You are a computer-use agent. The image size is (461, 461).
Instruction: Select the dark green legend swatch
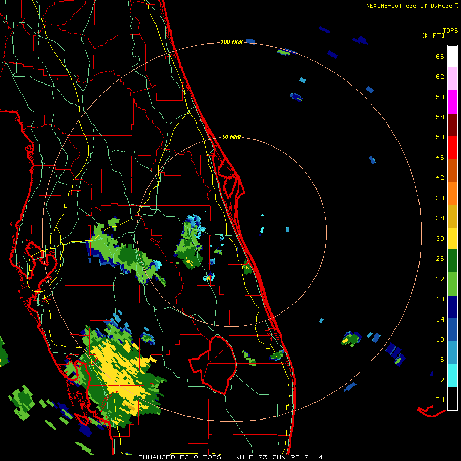click(452, 261)
